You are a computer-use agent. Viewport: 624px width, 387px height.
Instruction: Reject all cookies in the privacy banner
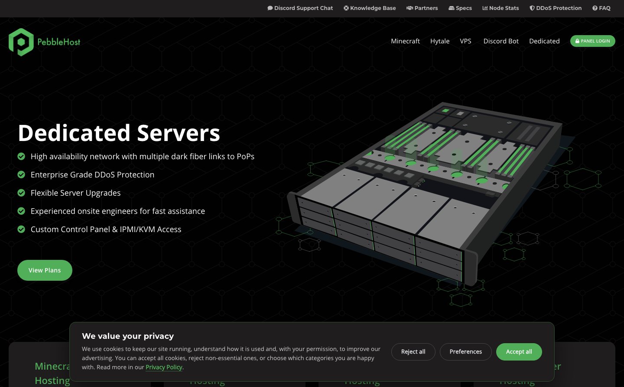(x=413, y=352)
